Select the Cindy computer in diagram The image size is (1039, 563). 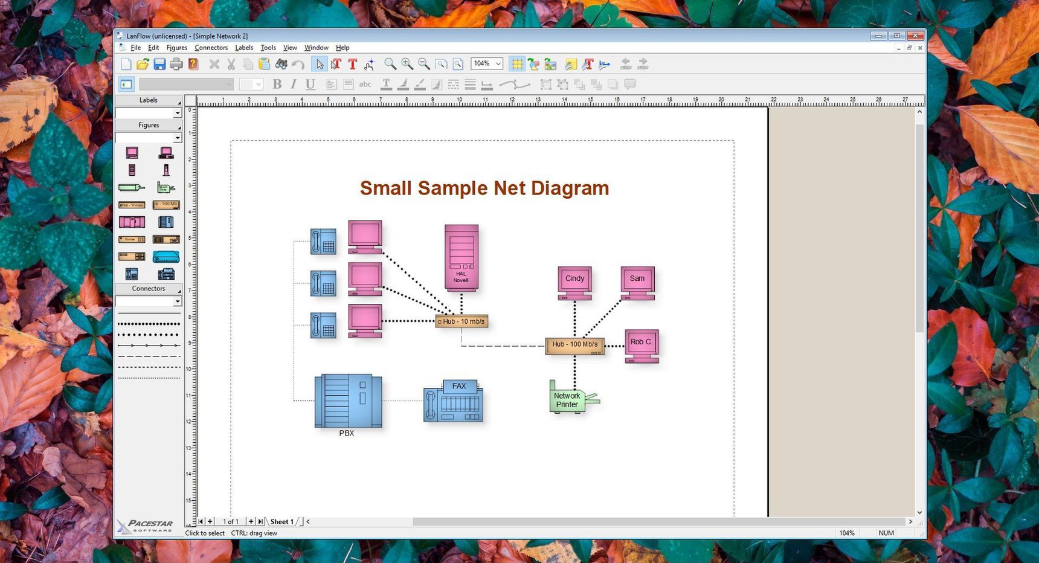click(x=574, y=283)
